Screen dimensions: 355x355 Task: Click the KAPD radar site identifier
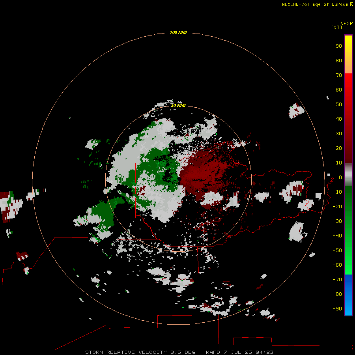[213, 352]
